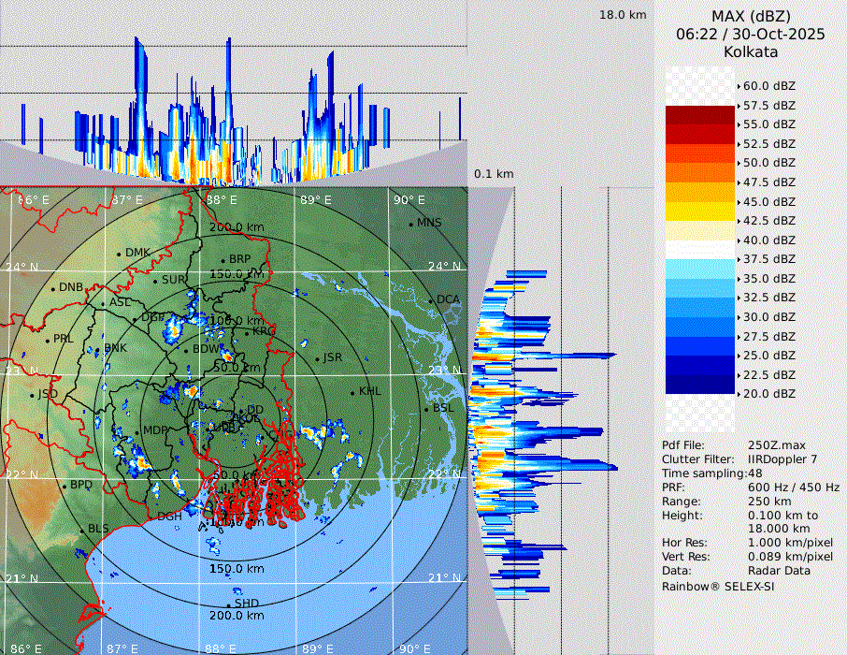Click the JSR city marker
This screenshot has width=847, height=655.
317,358
